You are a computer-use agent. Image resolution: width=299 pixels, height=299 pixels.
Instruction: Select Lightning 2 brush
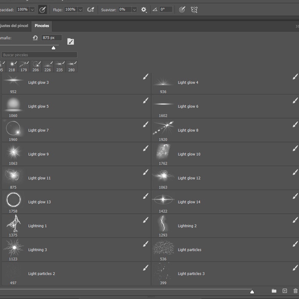tap(225, 226)
